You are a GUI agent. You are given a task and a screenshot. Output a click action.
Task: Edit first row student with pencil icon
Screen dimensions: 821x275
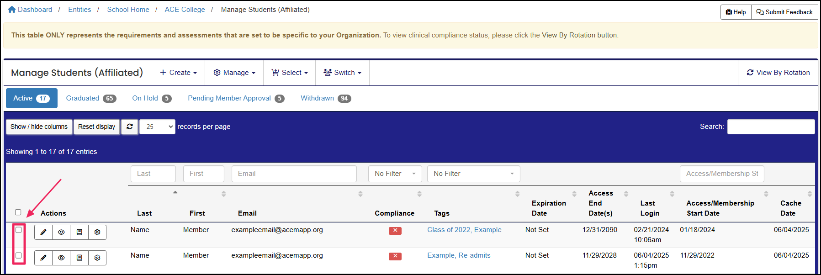(x=43, y=232)
